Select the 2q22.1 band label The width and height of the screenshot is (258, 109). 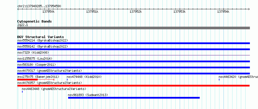pos(23,25)
